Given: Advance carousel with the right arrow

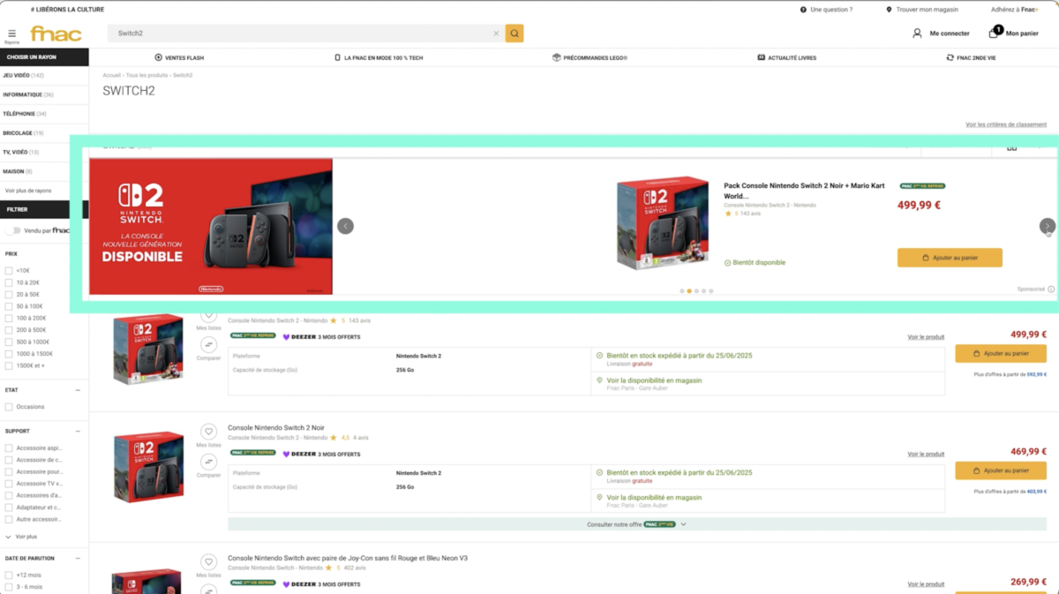Looking at the screenshot, I should point(1047,226).
